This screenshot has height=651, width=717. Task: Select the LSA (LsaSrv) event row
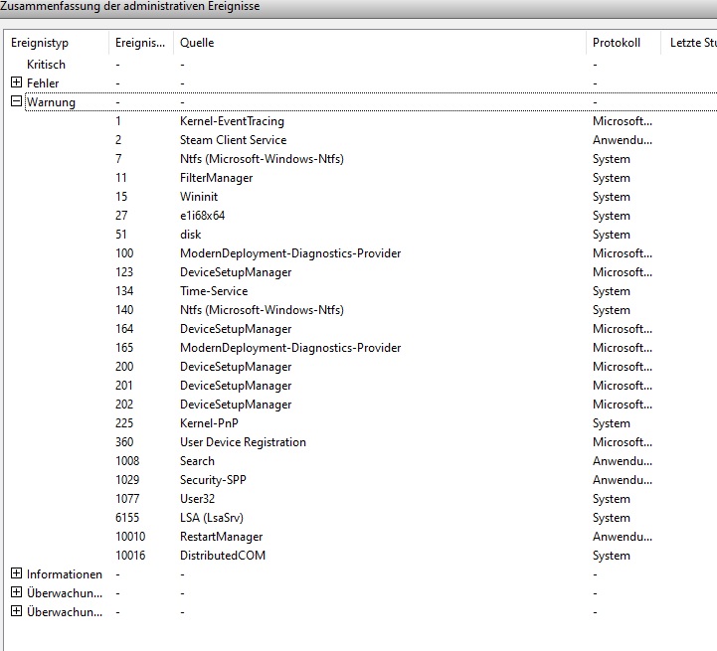pos(360,518)
